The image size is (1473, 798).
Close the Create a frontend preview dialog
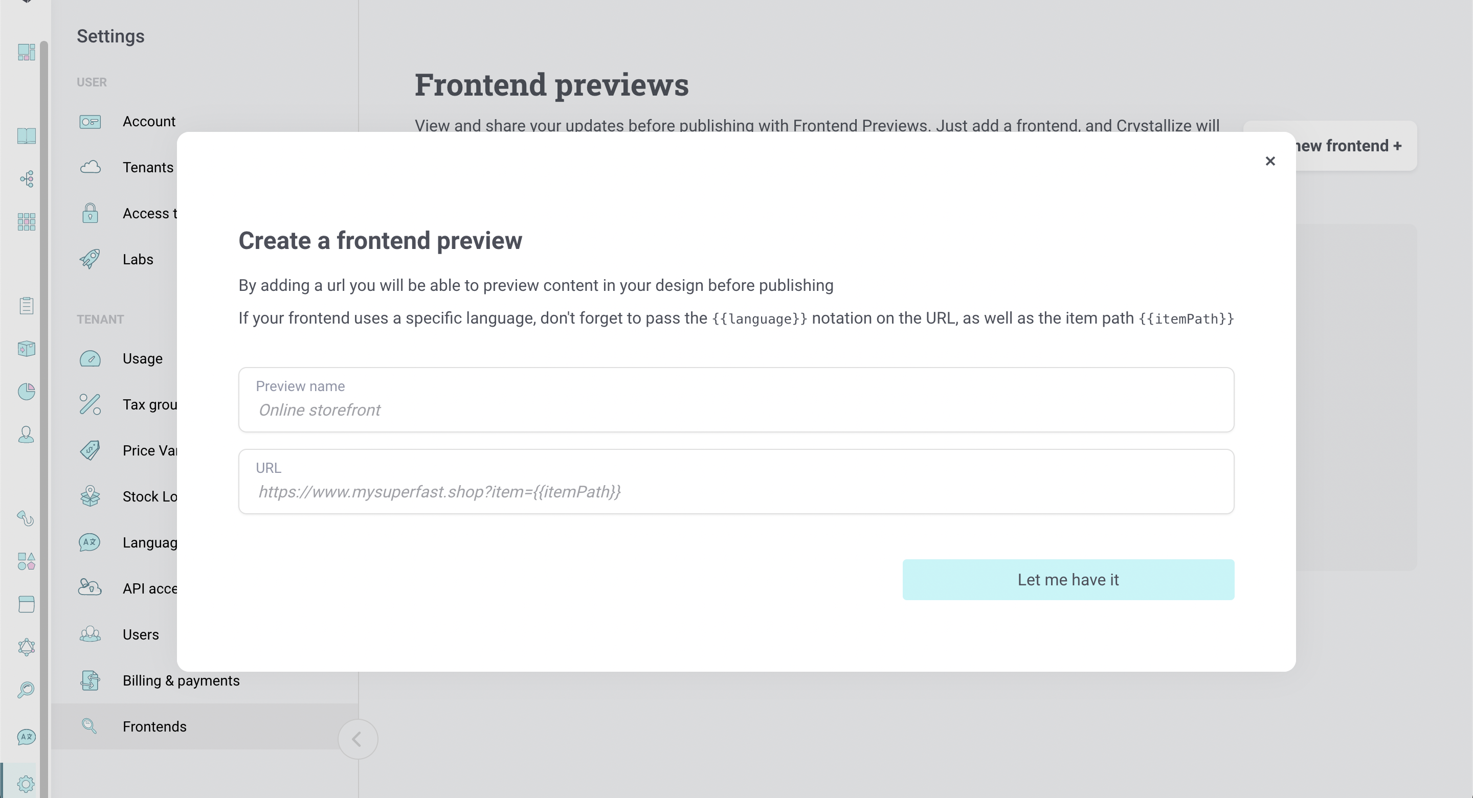tap(1270, 161)
